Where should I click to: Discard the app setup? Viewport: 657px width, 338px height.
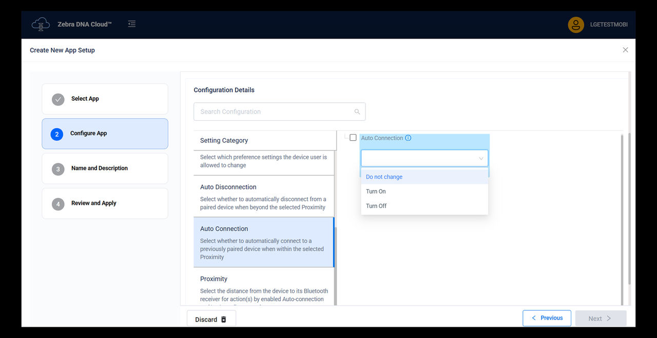tap(208, 319)
